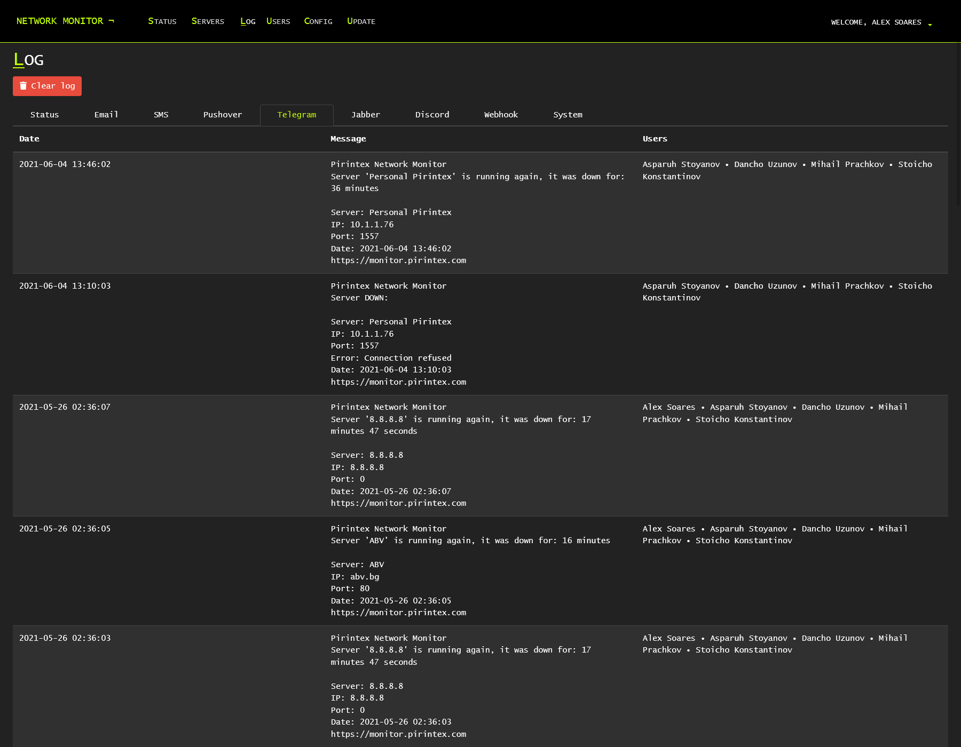Open the Status menu in top navigation

coord(162,21)
